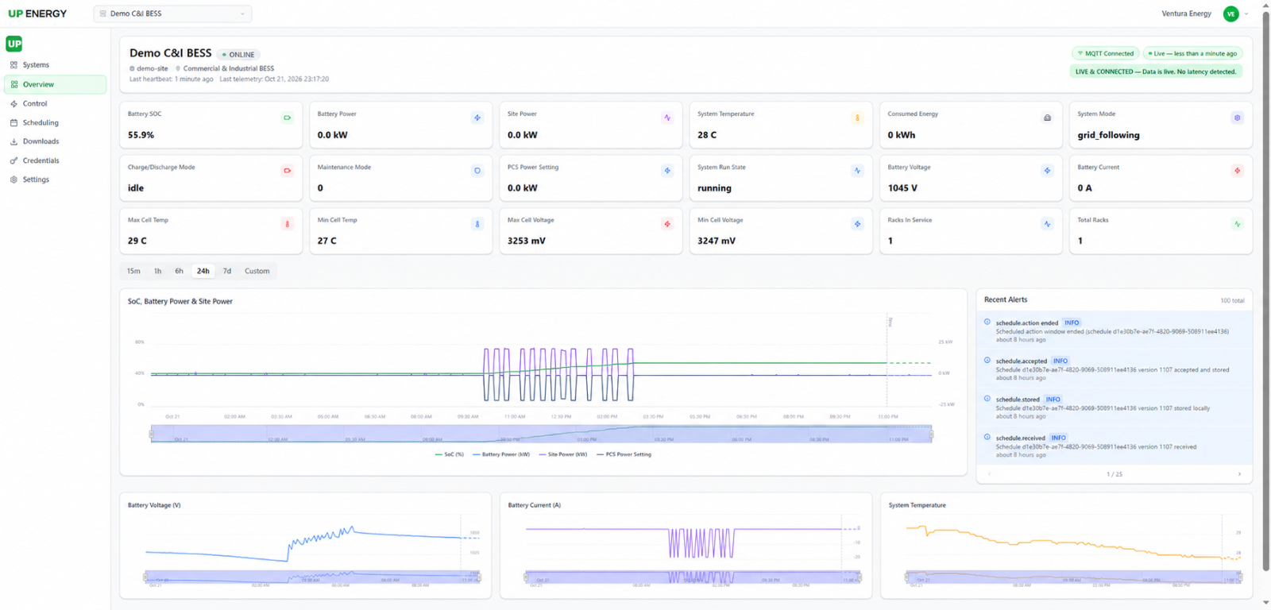Click the Battery SOC card icon

point(288,118)
